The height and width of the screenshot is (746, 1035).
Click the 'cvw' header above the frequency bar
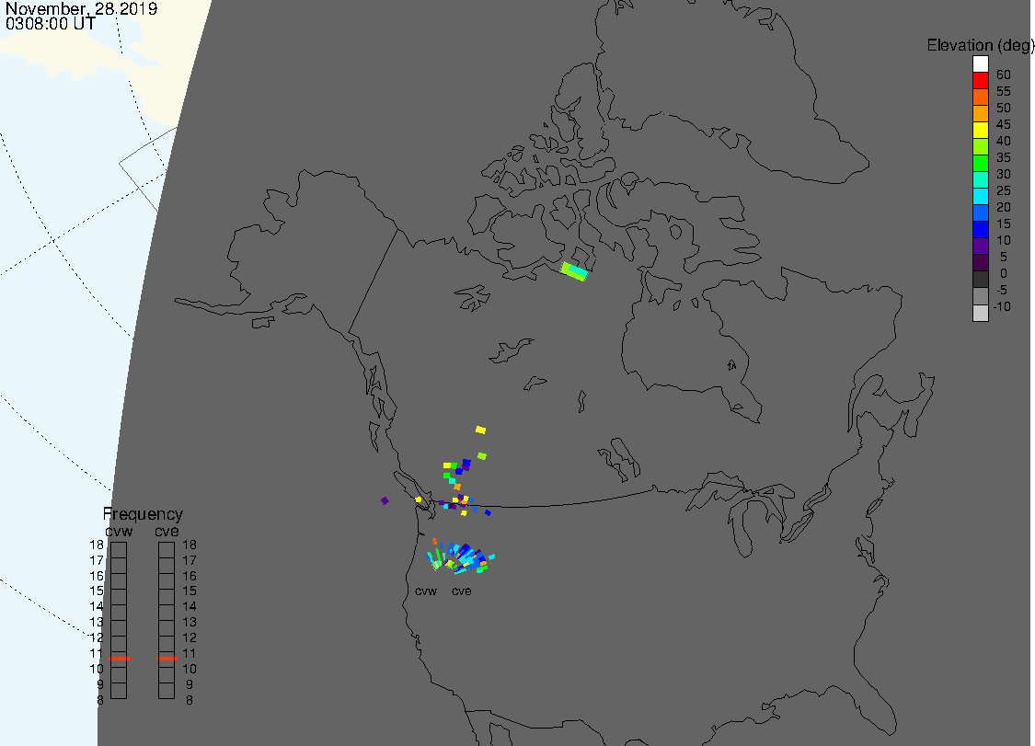pos(119,532)
